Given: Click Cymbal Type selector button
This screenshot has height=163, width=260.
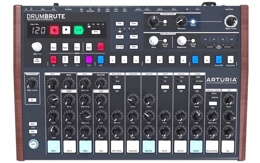Looking at the screenshot, I should pos(197,87).
